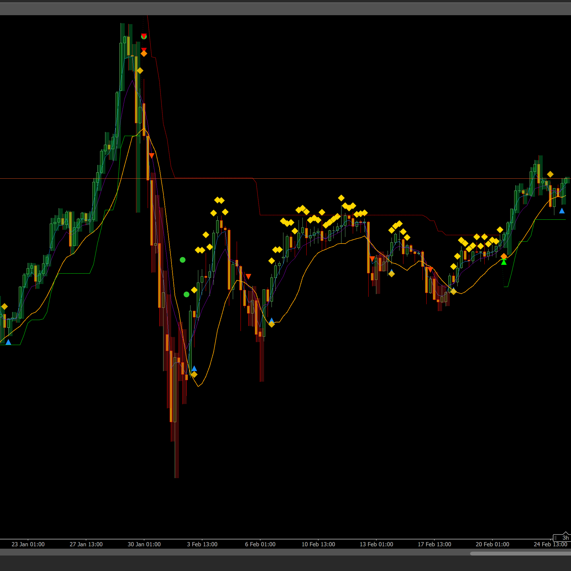The image size is (571, 571).
Task: Click the red triangle over green circle marker
Action: click(144, 36)
